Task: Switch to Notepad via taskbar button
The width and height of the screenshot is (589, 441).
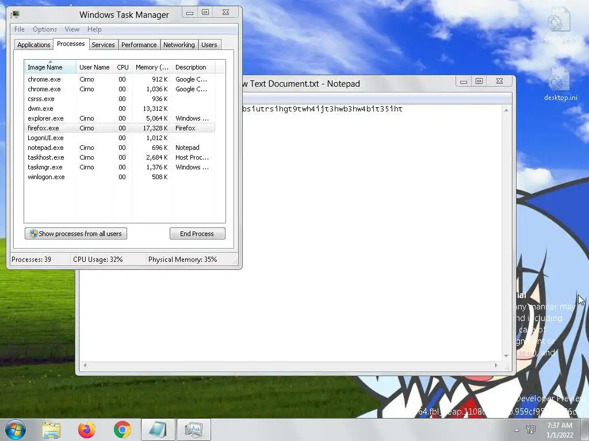Action: click(158, 430)
